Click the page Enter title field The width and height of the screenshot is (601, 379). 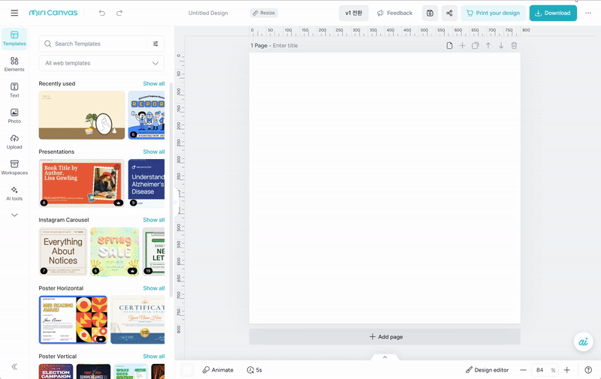point(285,46)
